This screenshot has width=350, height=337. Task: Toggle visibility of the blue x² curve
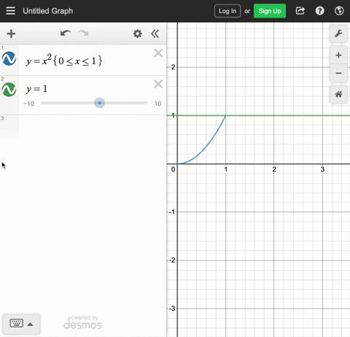tap(9, 58)
